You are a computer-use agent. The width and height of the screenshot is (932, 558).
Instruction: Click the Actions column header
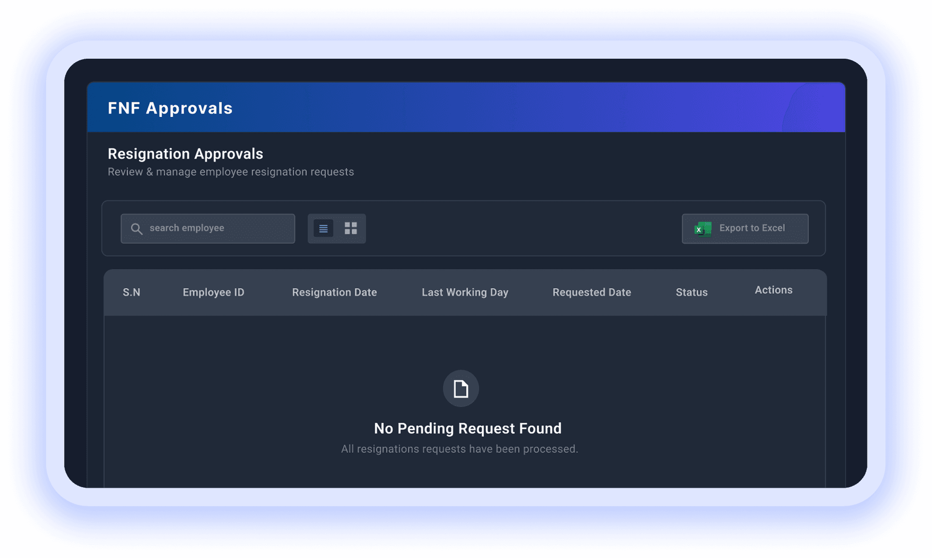773,290
